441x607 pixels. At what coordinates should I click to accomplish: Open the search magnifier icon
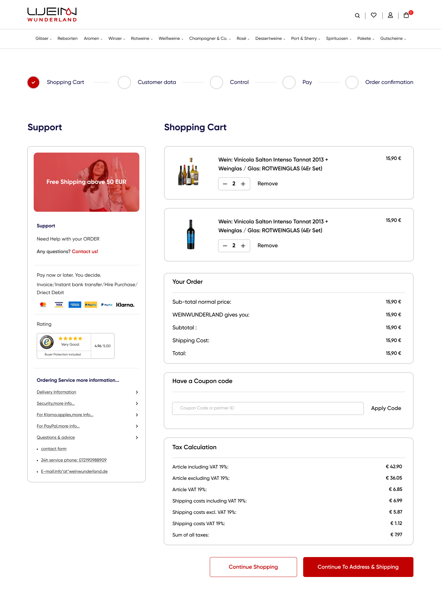pos(357,16)
